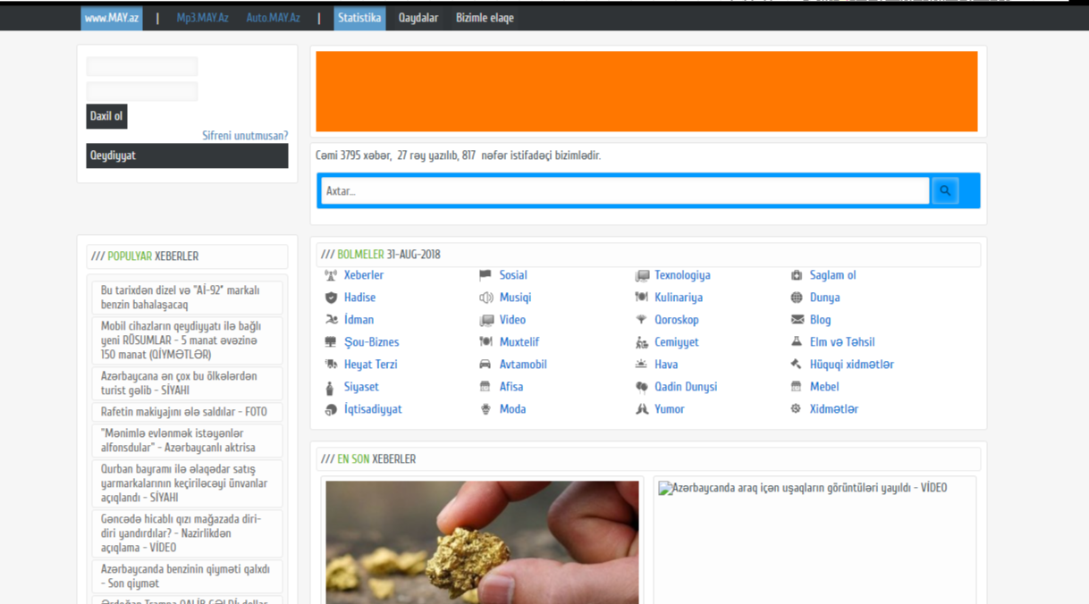Click the weather icon beside Hava

(641, 365)
